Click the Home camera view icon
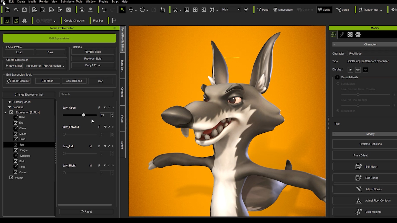The image size is (397, 223). tap(175, 10)
